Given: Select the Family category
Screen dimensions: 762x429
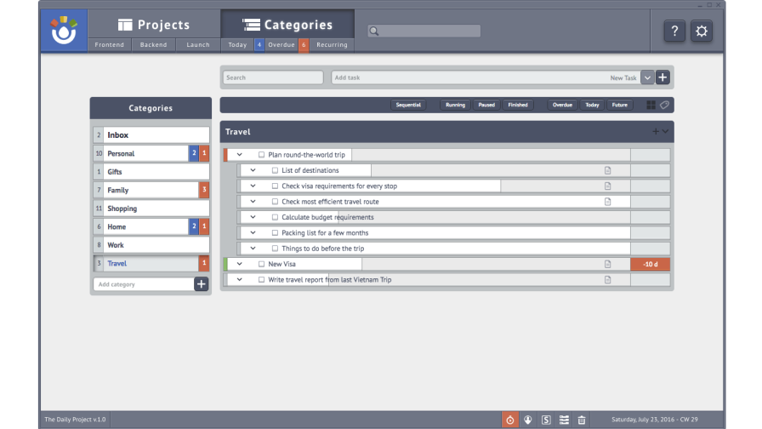Looking at the screenshot, I should click(x=151, y=190).
